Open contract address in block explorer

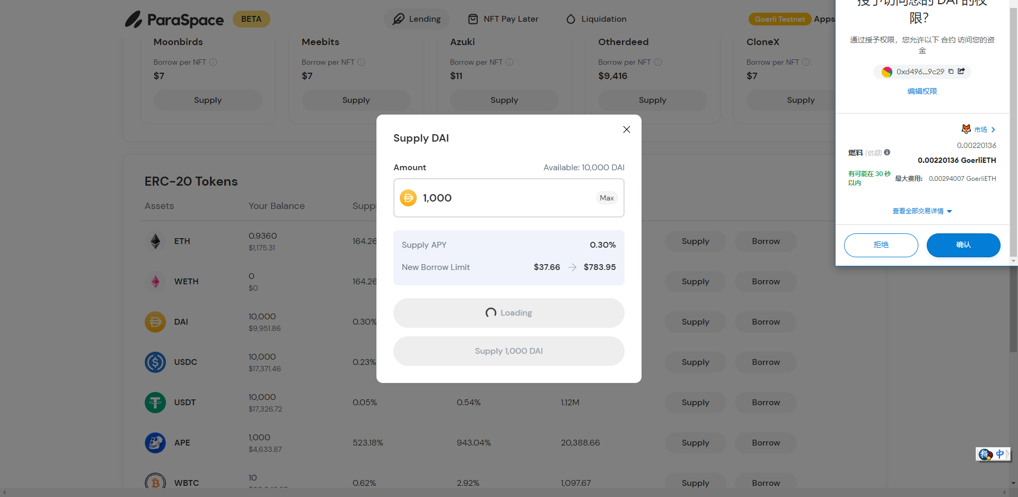[x=961, y=72]
